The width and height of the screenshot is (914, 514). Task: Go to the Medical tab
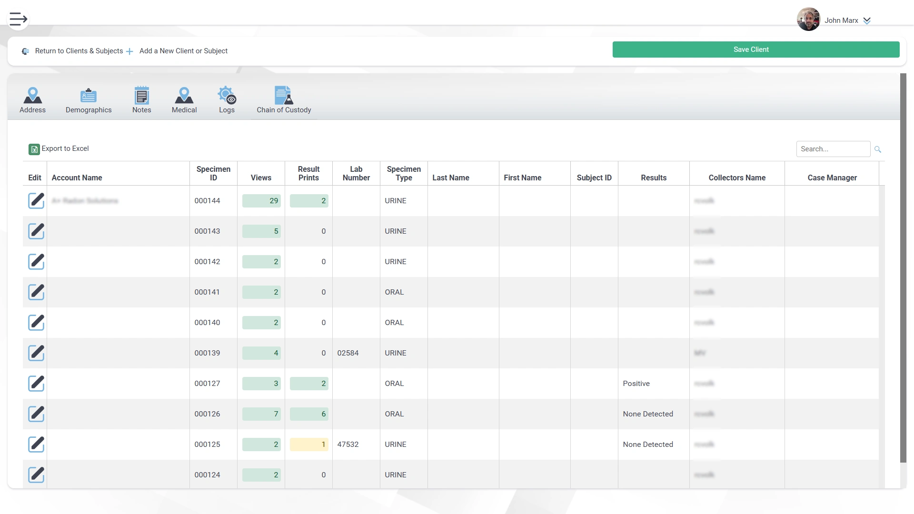[184, 100]
